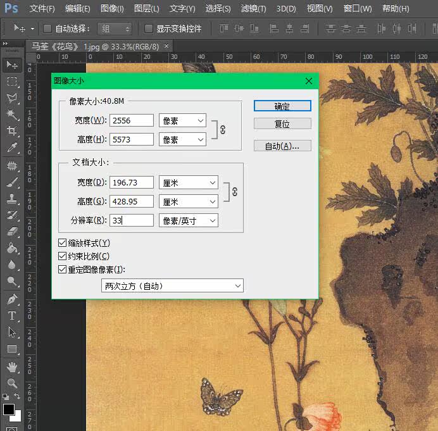
Task: Click the default colors icon
Action: 6,396
